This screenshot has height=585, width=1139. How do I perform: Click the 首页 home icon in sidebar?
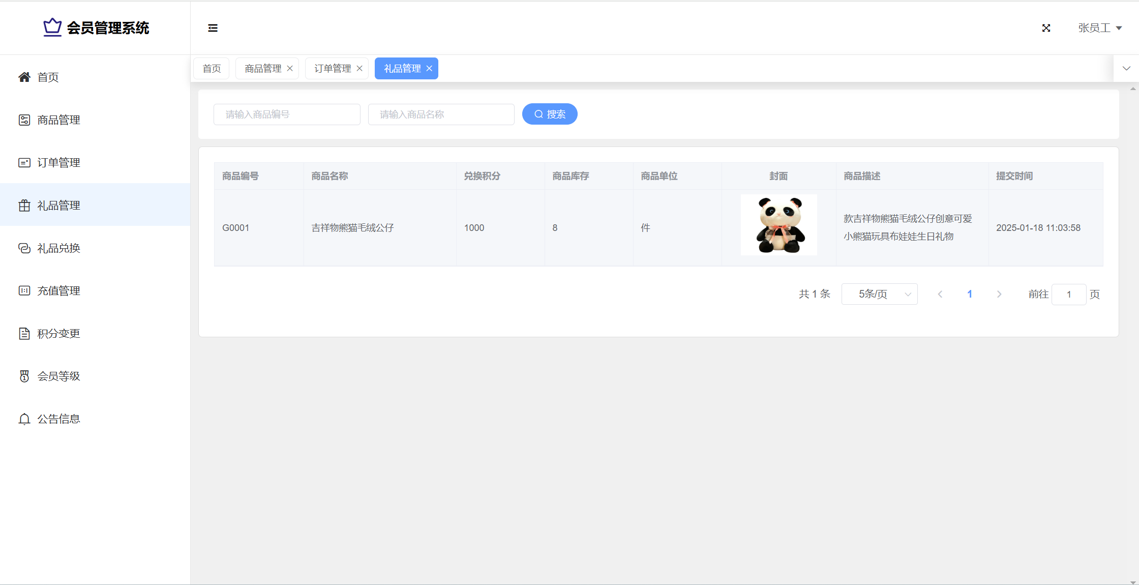[x=24, y=77]
